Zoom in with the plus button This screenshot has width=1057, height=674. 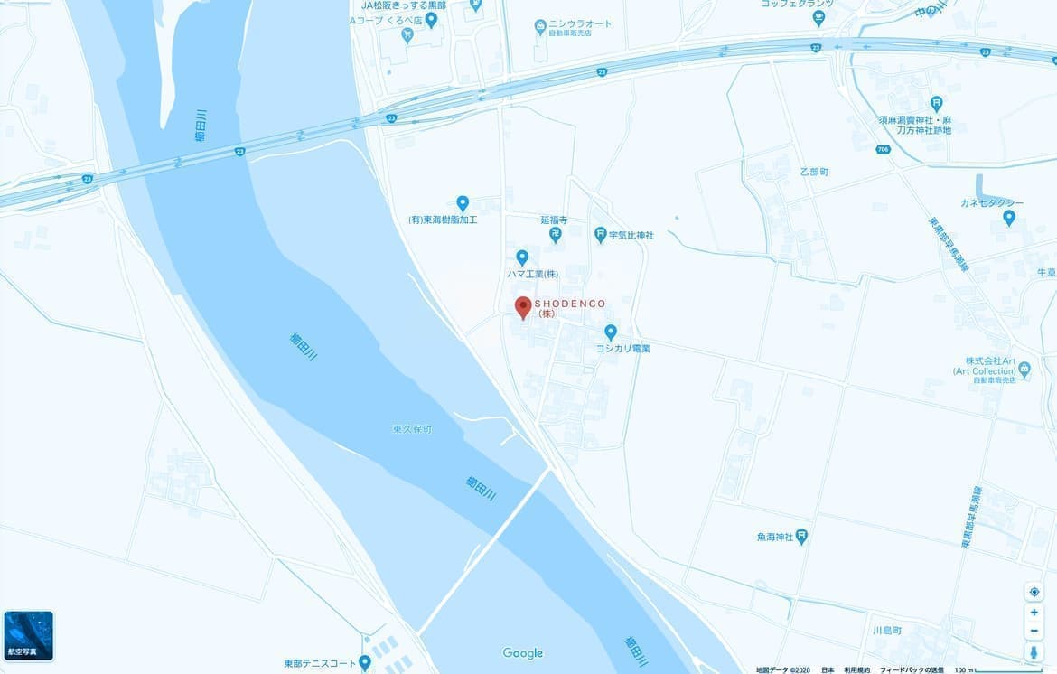(x=1034, y=613)
